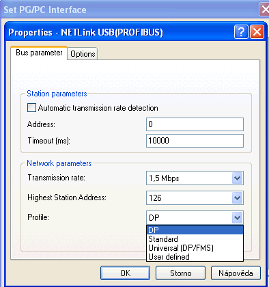Confirm with the OK button
The image size is (269, 287).
[126, 273]
